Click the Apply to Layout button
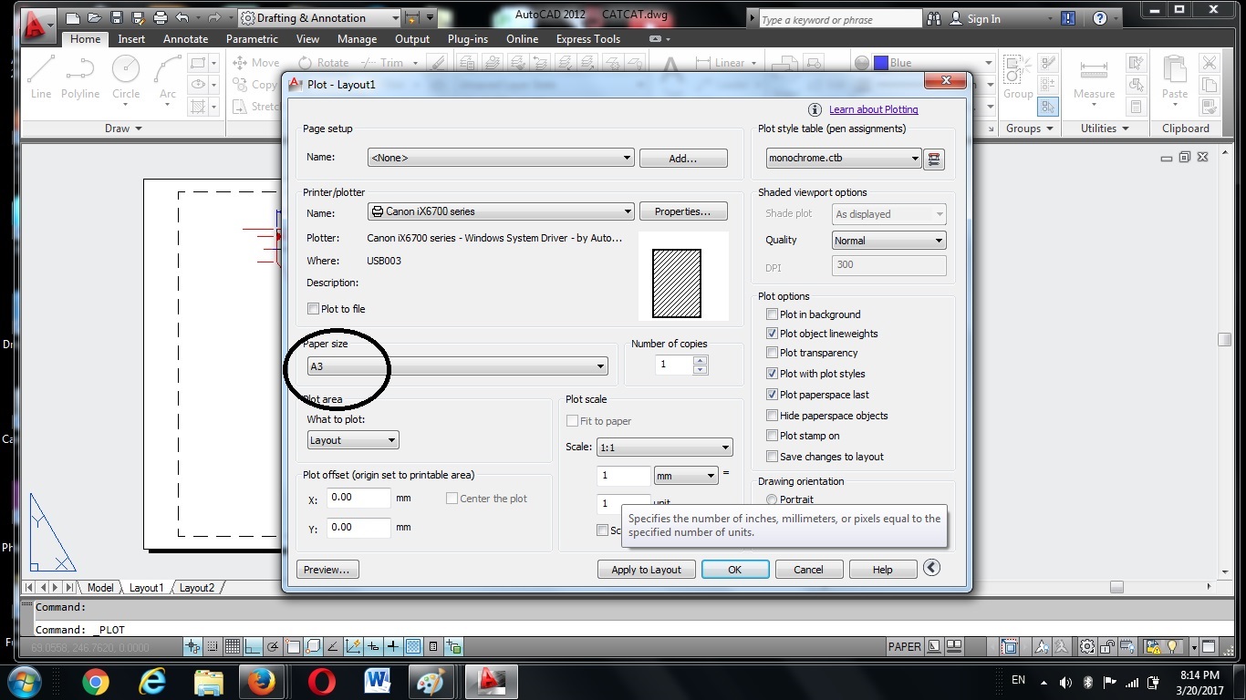Image resolution: width=1246 pixels, height=700 pixels. click(x=646, y=570)
